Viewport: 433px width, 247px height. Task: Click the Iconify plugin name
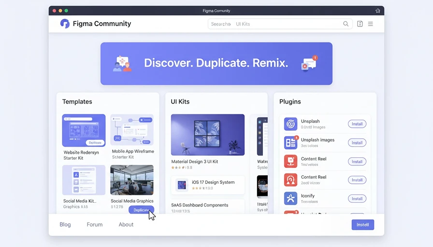(308, 196)
